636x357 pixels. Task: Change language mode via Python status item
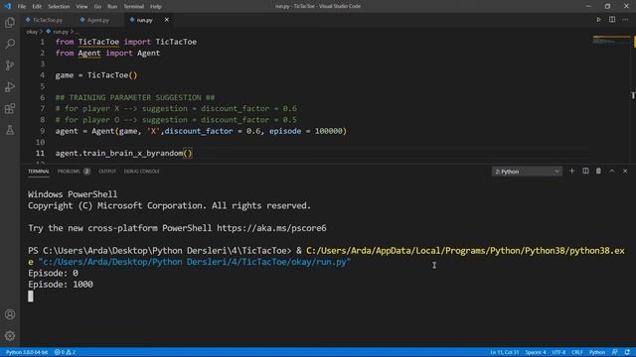(x=596, y=352)
